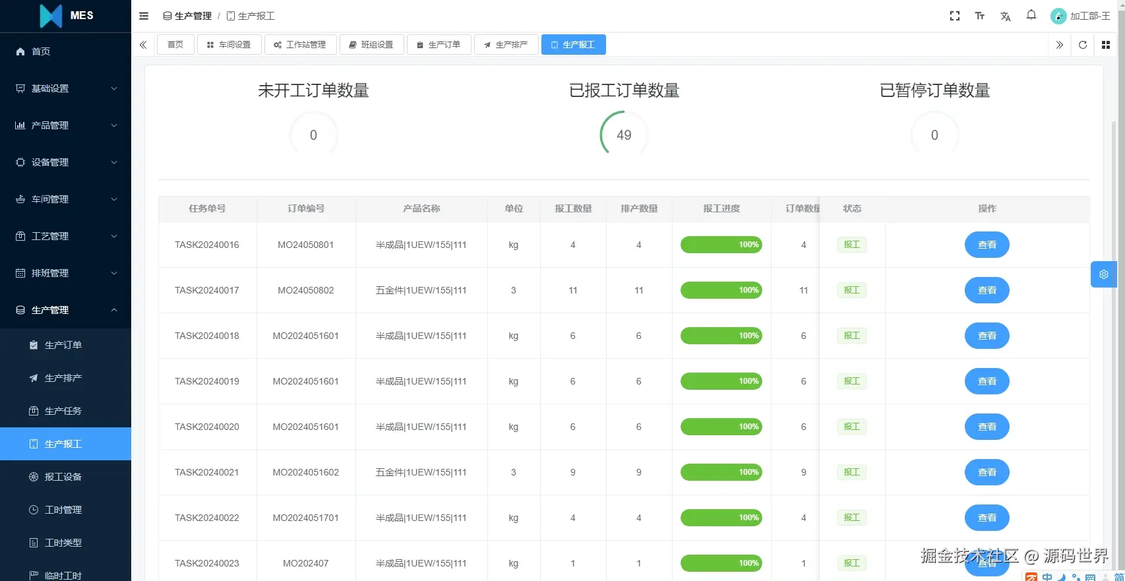
Task: Expand 排班管理 sidebar menu
Action: click(x=65, y=273)
